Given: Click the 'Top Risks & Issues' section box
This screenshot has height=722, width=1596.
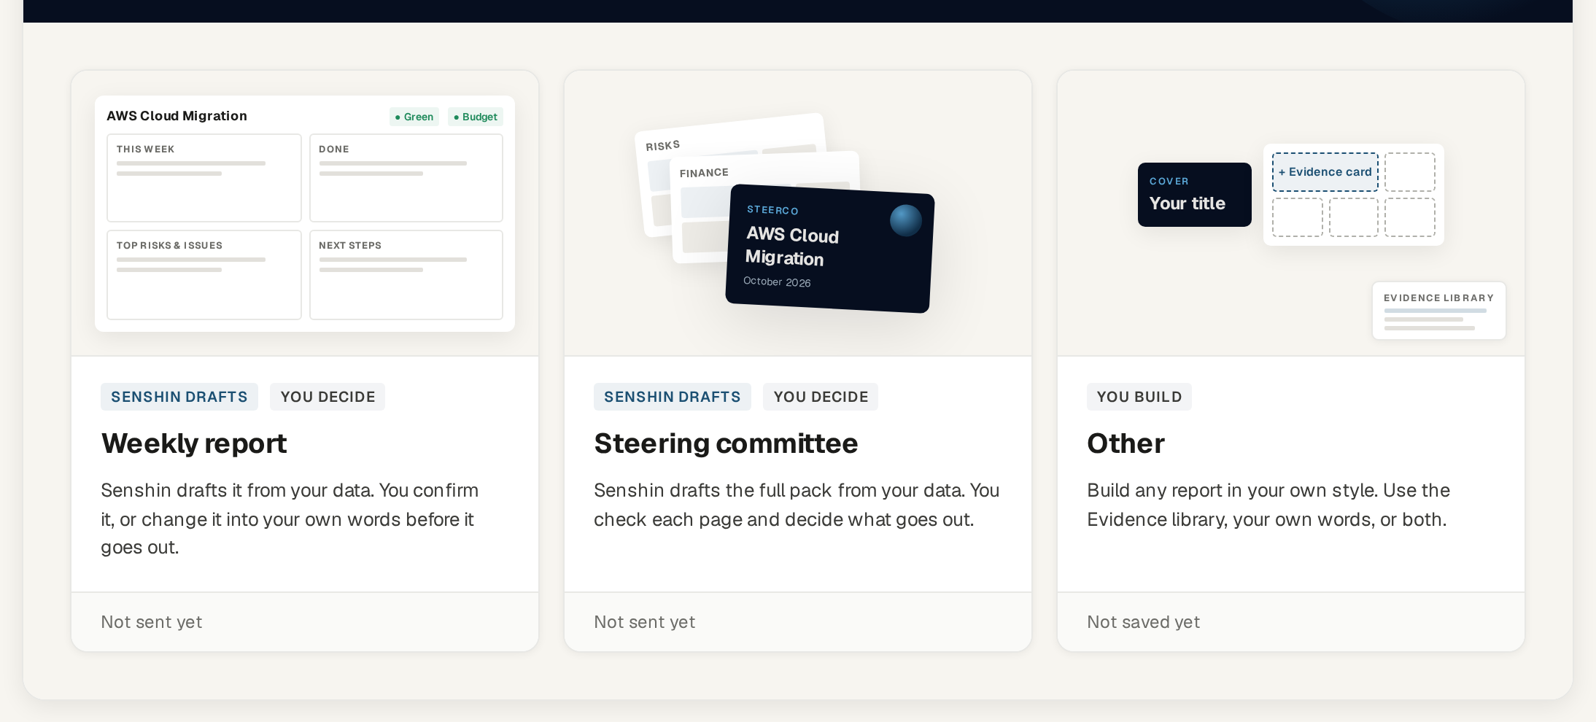Looking at the screenshot, I should click(204, 275).
